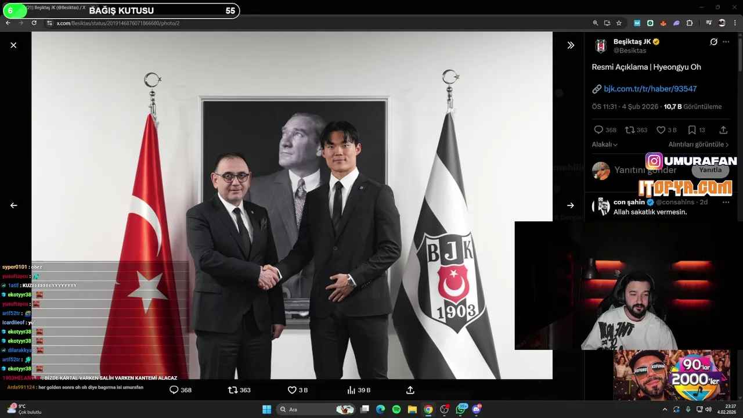
Task: Click the tweet view count 10,7 B Görüntüleme
Action: click(692, 107)
